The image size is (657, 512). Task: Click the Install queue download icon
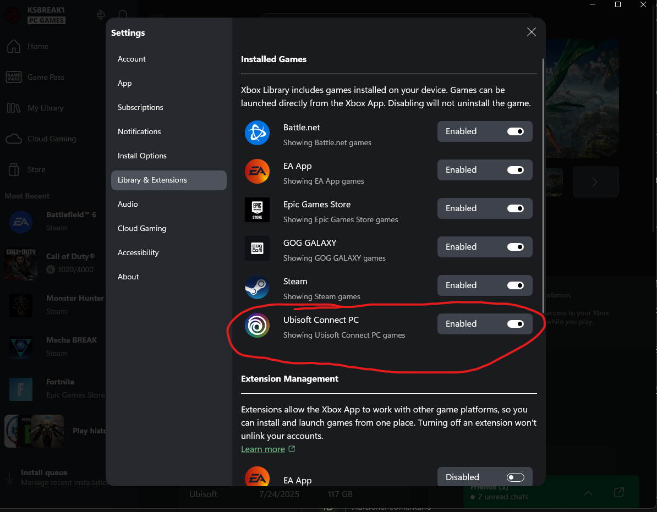[x=9, y=478]
